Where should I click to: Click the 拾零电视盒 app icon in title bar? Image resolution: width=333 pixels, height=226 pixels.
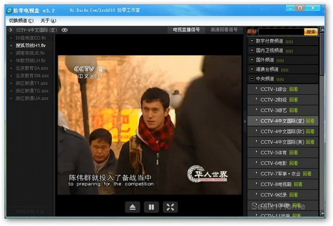click(10, 11)
